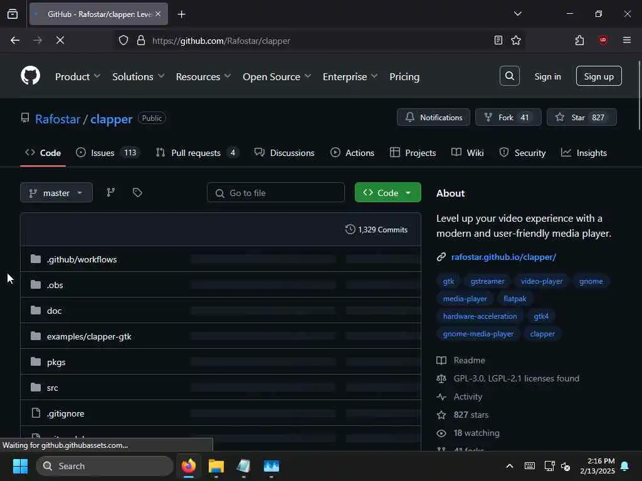Switch to the Actions tab
The height and width of the screenshot is (481, 642).
coord(352,153)
